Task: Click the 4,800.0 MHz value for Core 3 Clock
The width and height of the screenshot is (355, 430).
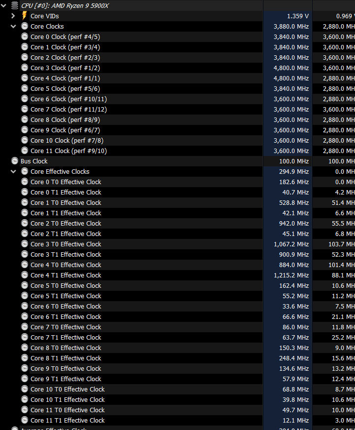Action: click(291, 68)
